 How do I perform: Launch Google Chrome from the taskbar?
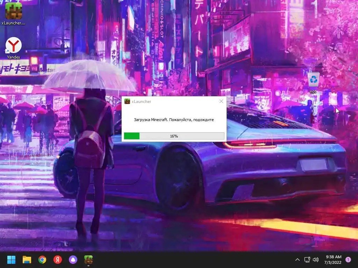click(x=42, y=260)
